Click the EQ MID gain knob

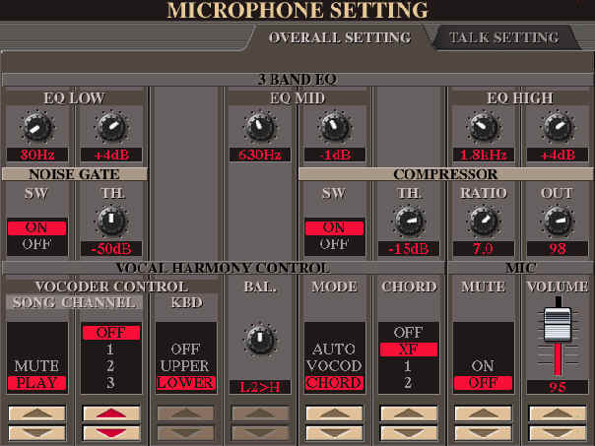pyautogui.click(x=334, y=128)
